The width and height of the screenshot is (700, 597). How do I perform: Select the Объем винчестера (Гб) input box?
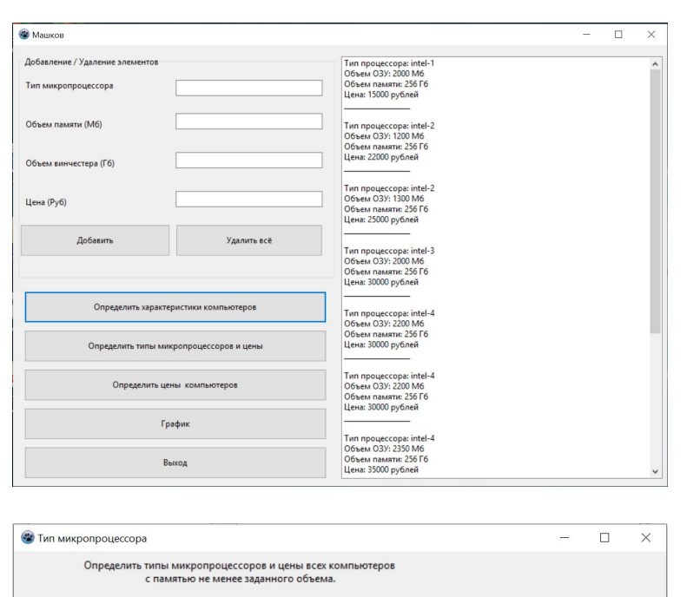tap(248, 161)
